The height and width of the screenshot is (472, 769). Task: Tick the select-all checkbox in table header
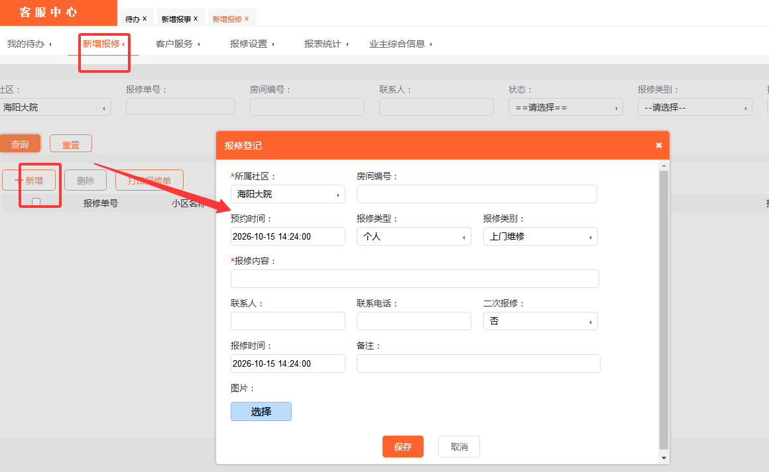(x=36, y=202)
